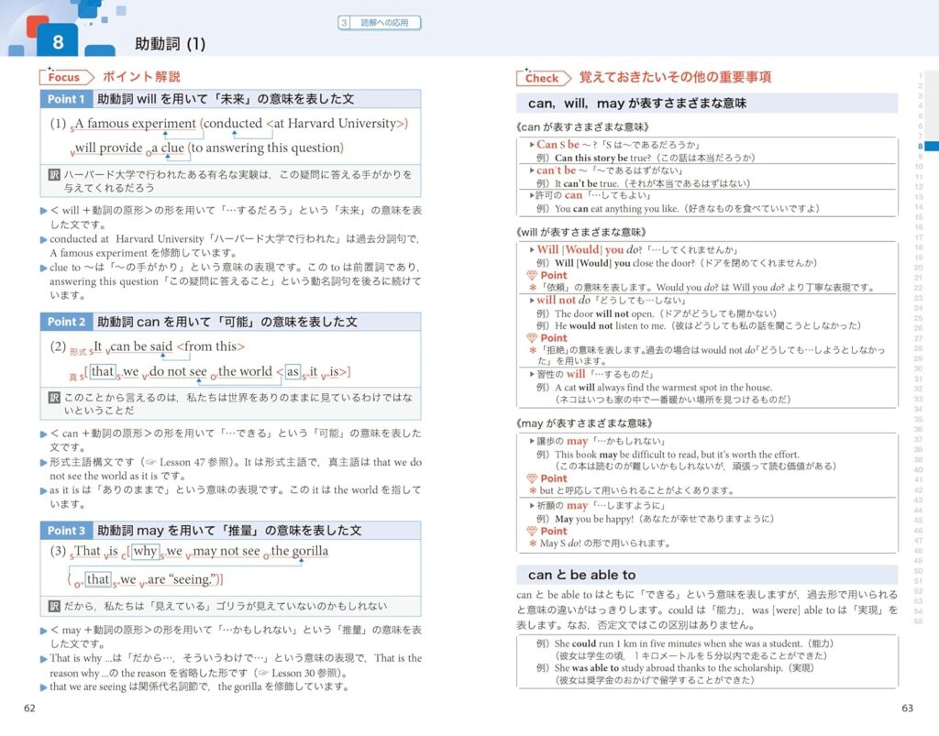Screen dimensions: 939x736
Task: Select the example 'May you be happy!'
Action: point(594,519)
